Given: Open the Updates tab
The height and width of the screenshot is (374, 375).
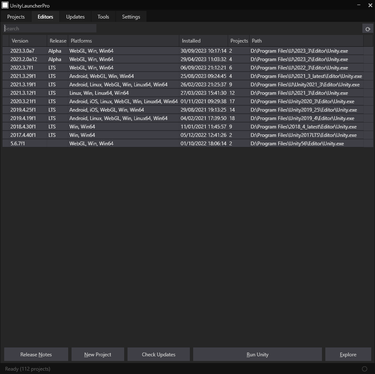Looking at the screenshot, I should click(x=75, y=17).
